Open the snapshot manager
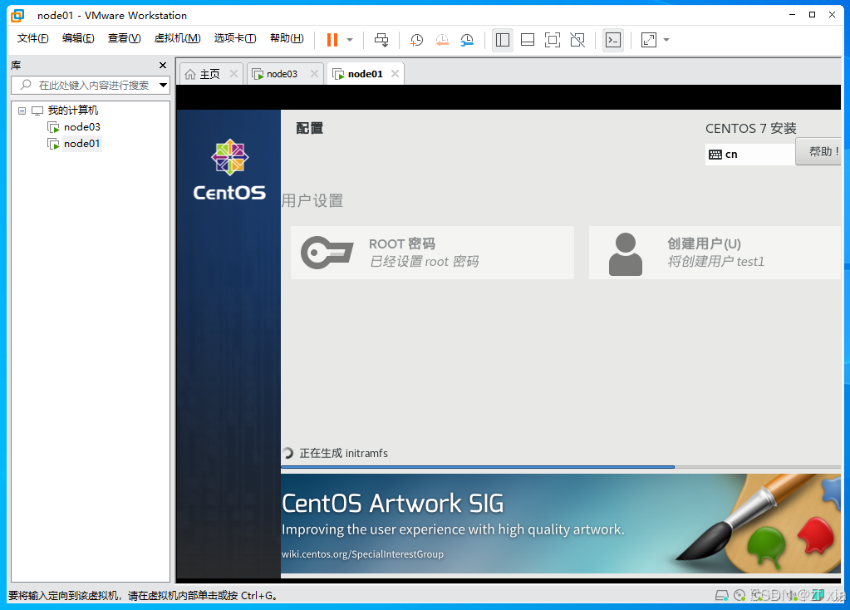 [467, 40]
